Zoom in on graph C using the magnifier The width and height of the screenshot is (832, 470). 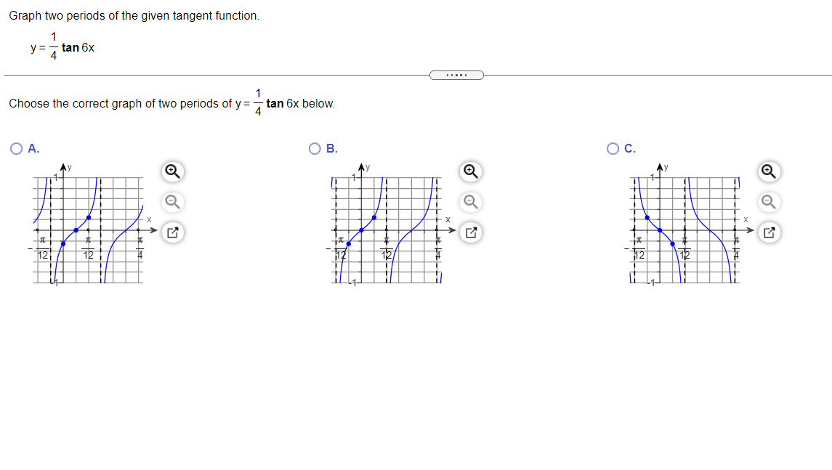[769, 172]
